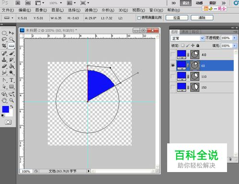This screenshot has width=239, height=184.
Task: Click the 清除 clear button
Action: 202,18
